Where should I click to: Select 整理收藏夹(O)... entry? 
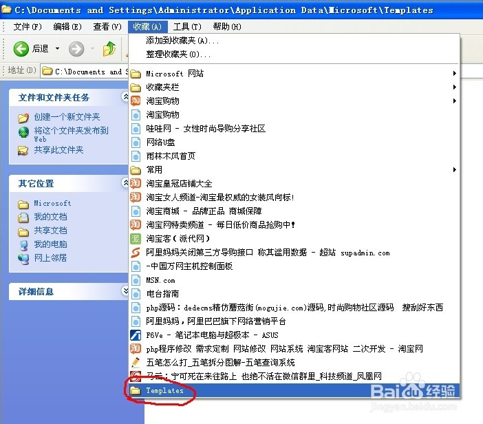pos(178,54)
